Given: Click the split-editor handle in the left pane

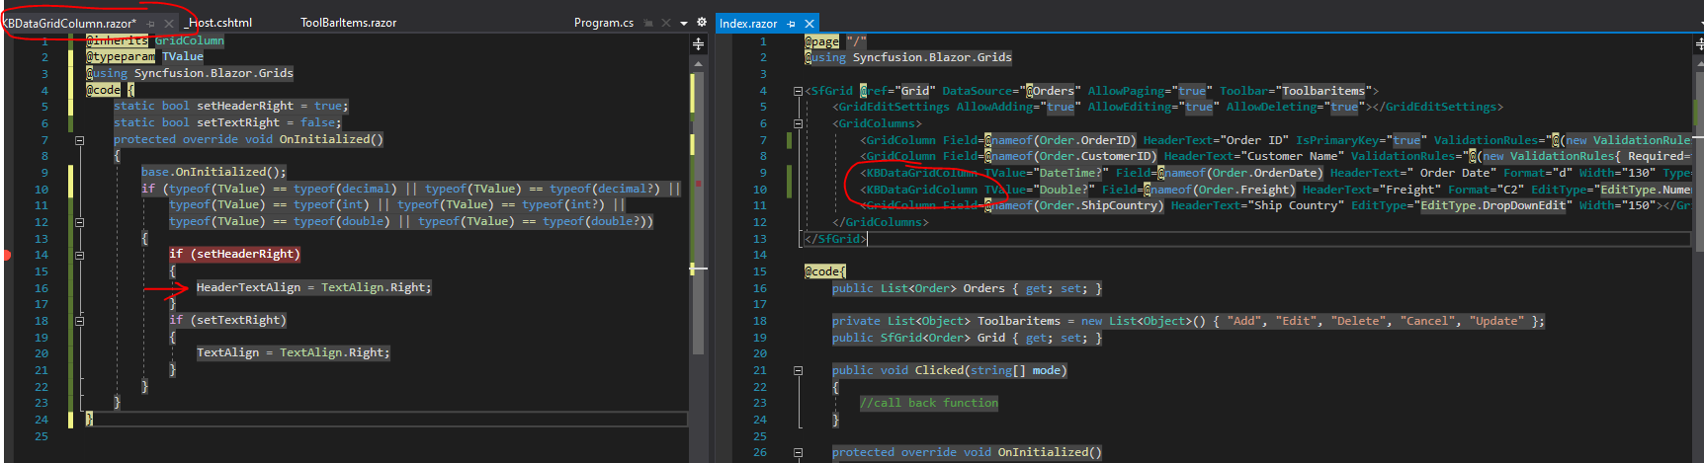Looking at the screenshot, I should pos(698,43).
